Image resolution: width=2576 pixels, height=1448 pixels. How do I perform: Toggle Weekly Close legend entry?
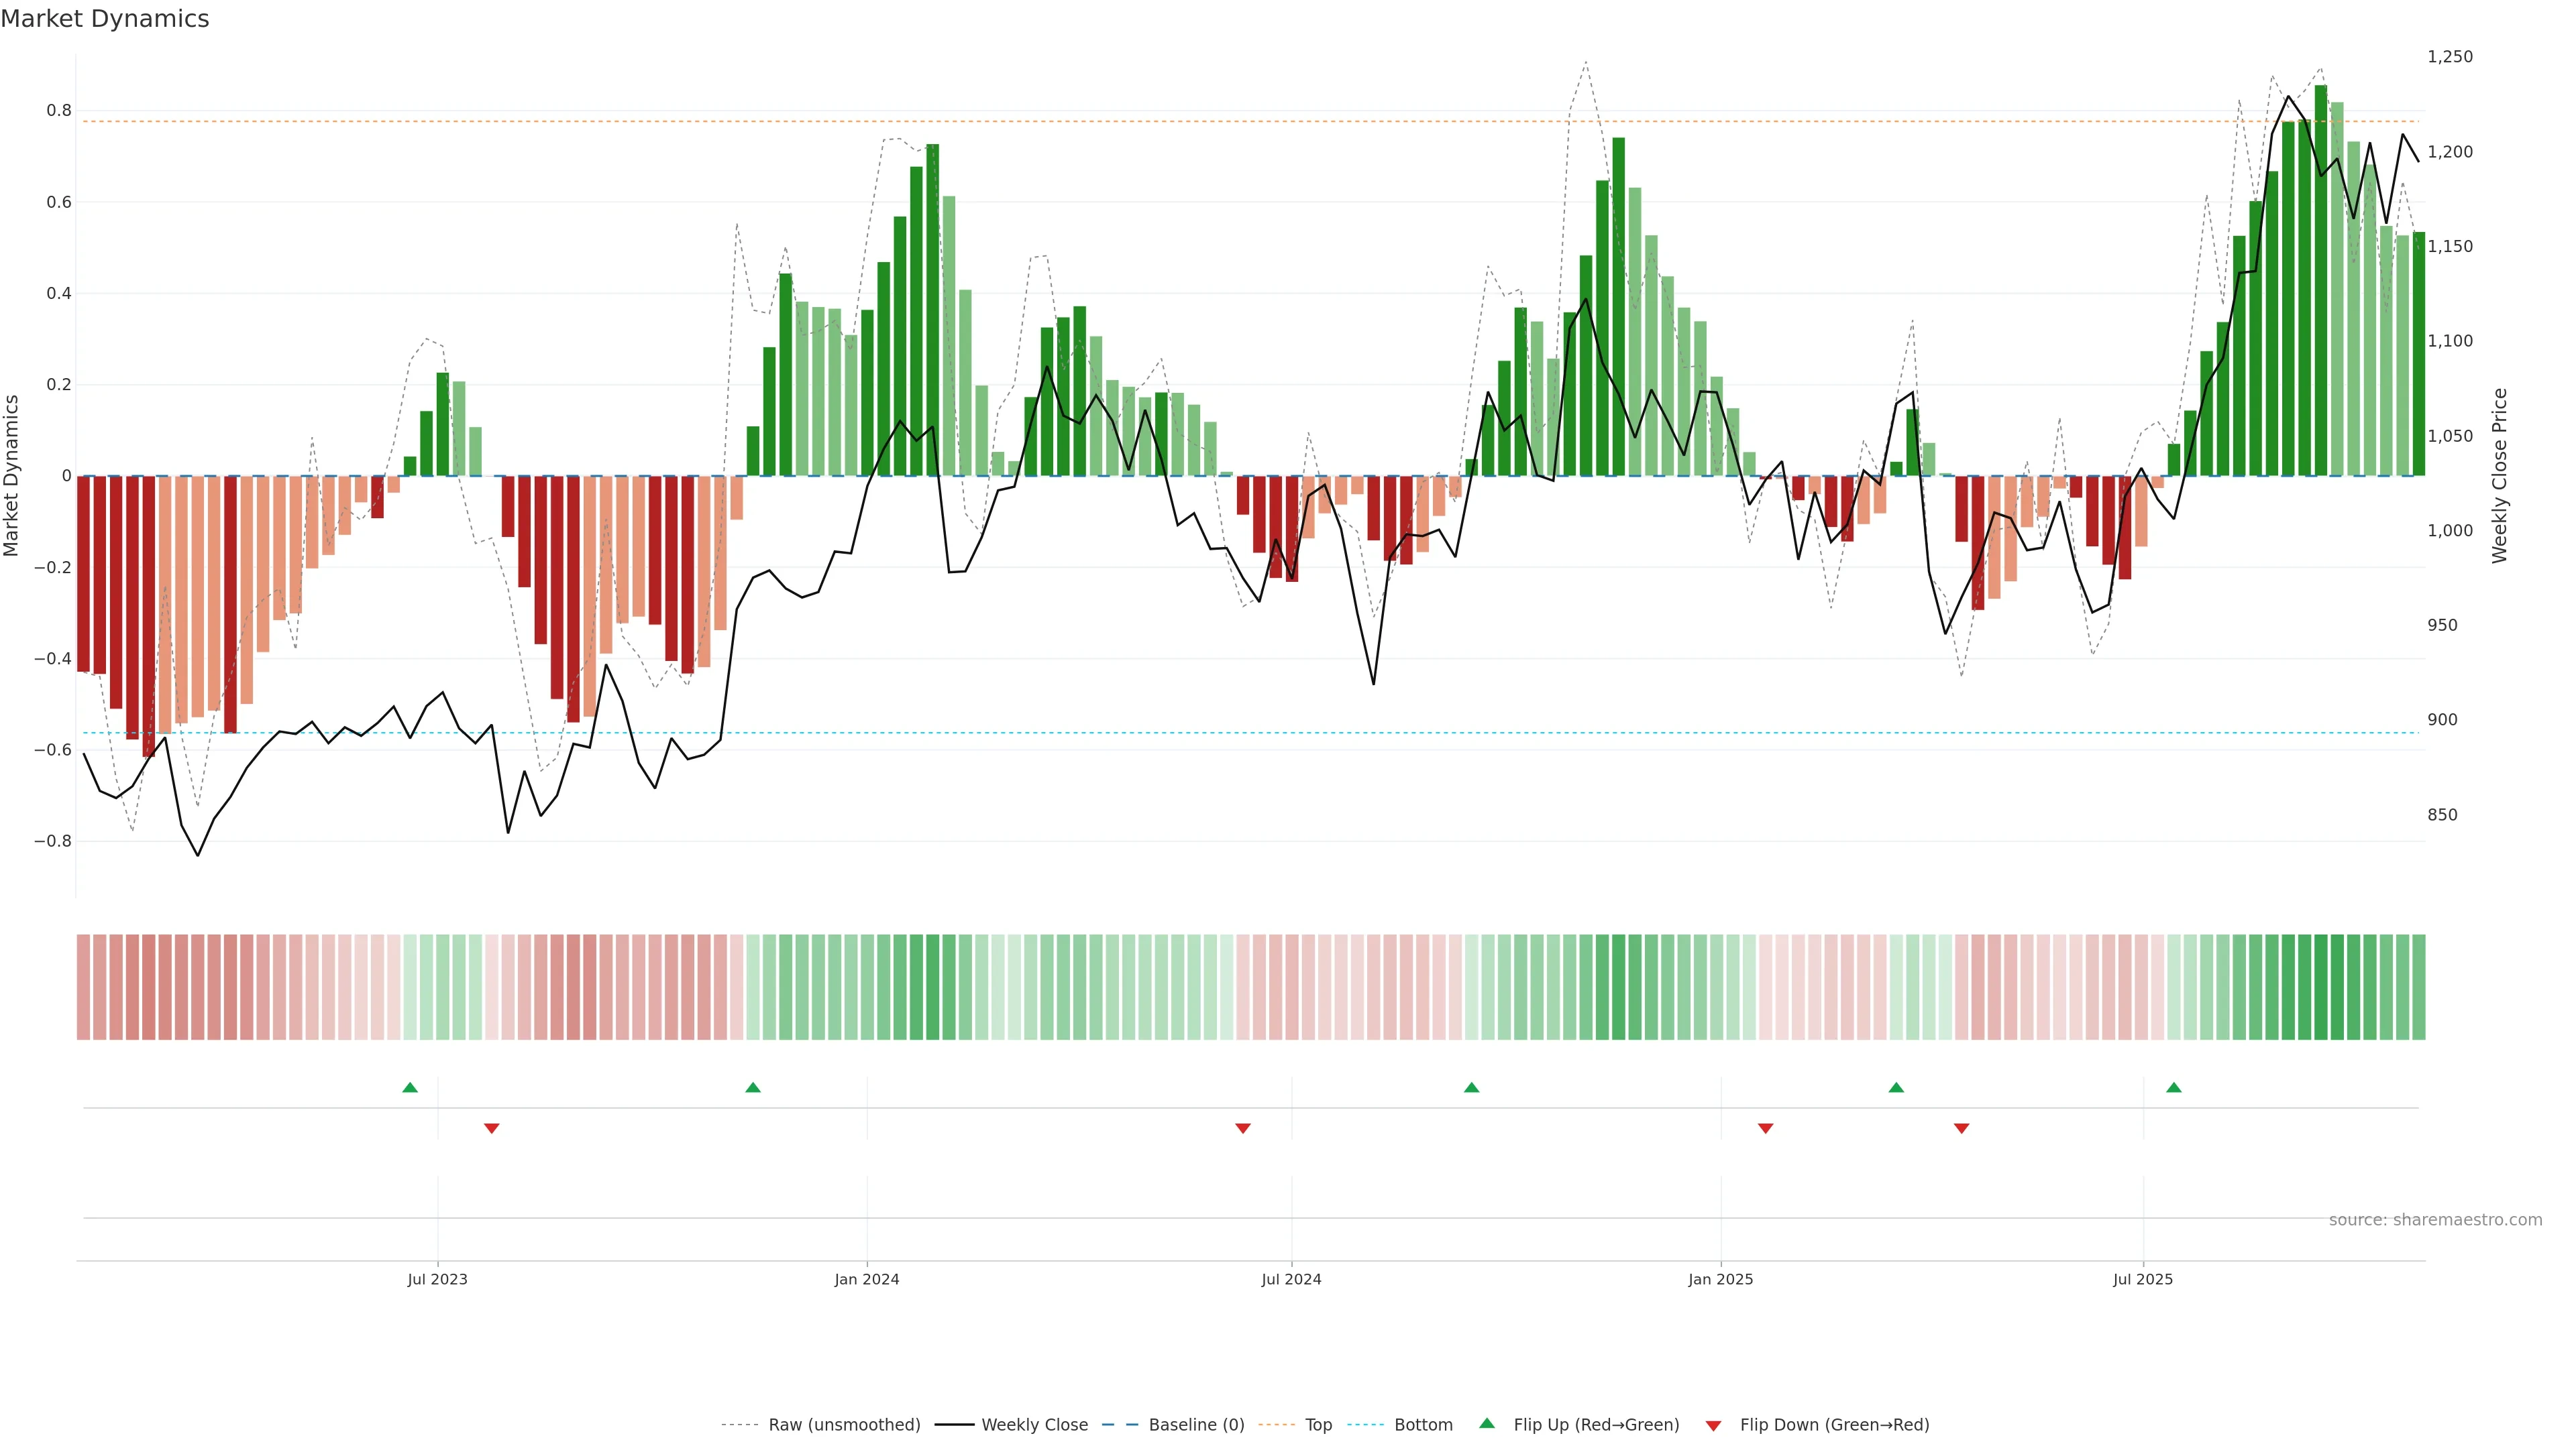tap(1034, 1425)
